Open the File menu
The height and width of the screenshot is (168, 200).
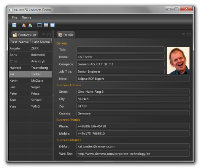[x=14, y=17]
